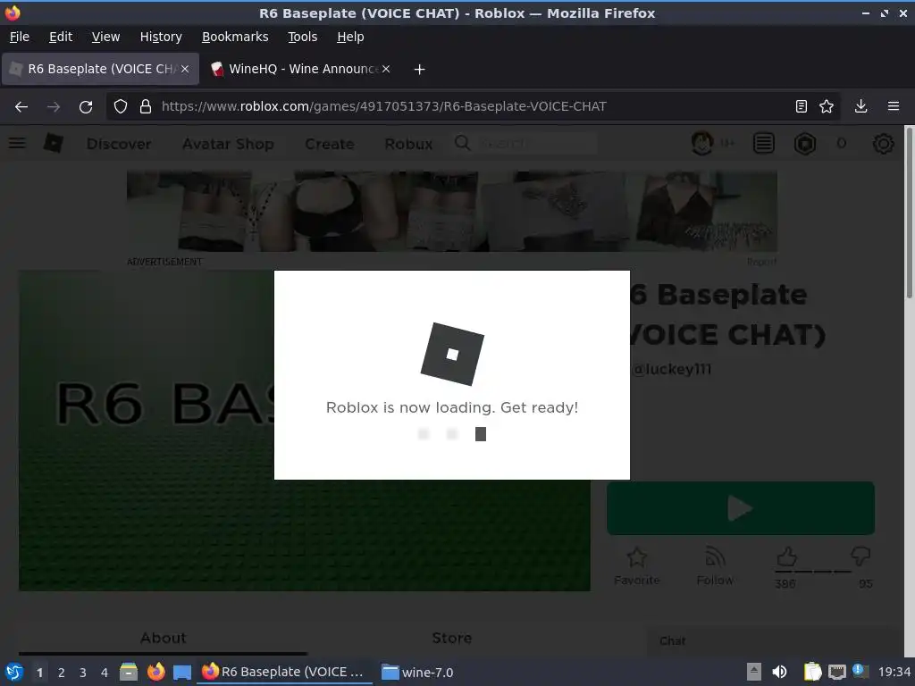The height and width of the screenshot is (686, 915).
Task: Open the Tools menu
Action: point(302,37)
